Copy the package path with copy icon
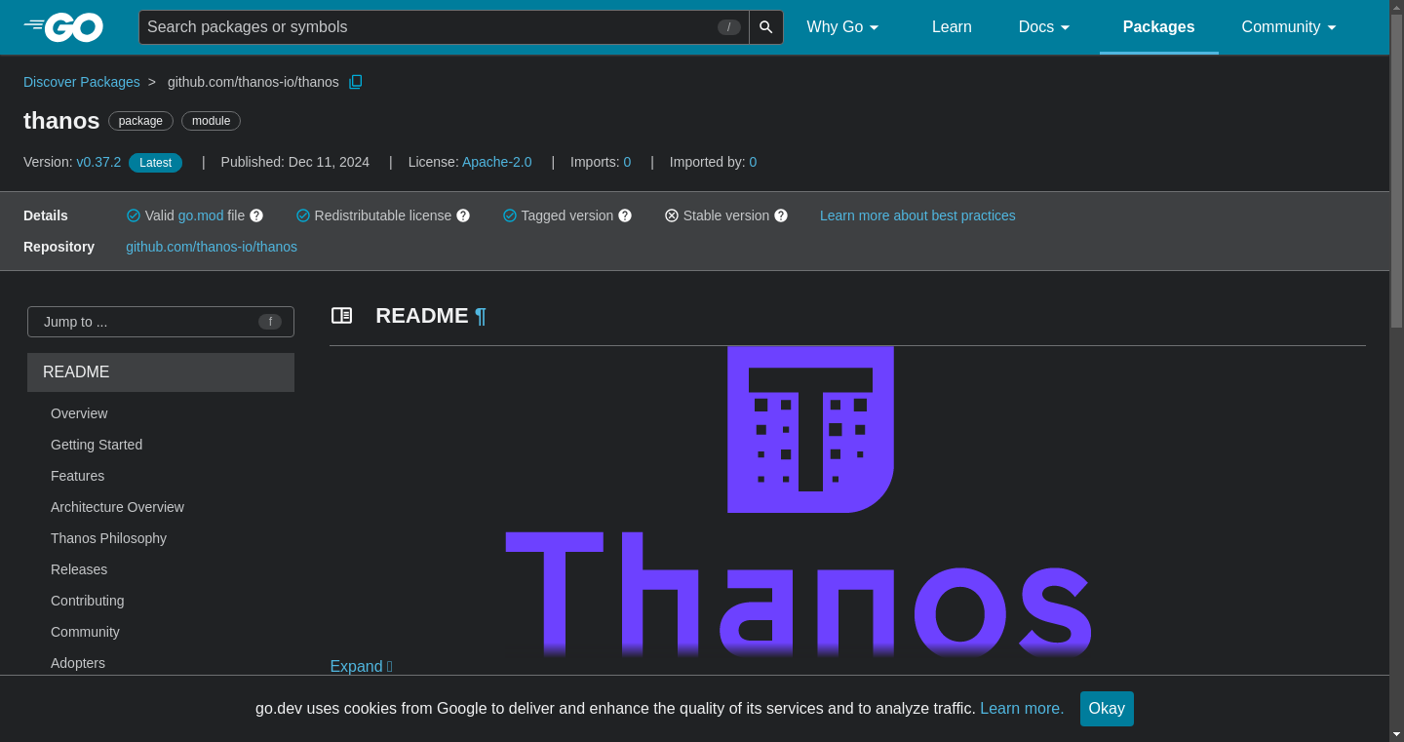The width and height of the screenshot is (1404, 742). [x=356, y=82]
